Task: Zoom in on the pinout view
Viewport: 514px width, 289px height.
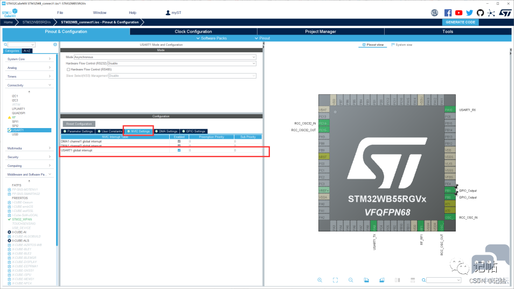Action: [x=319, y=280]
